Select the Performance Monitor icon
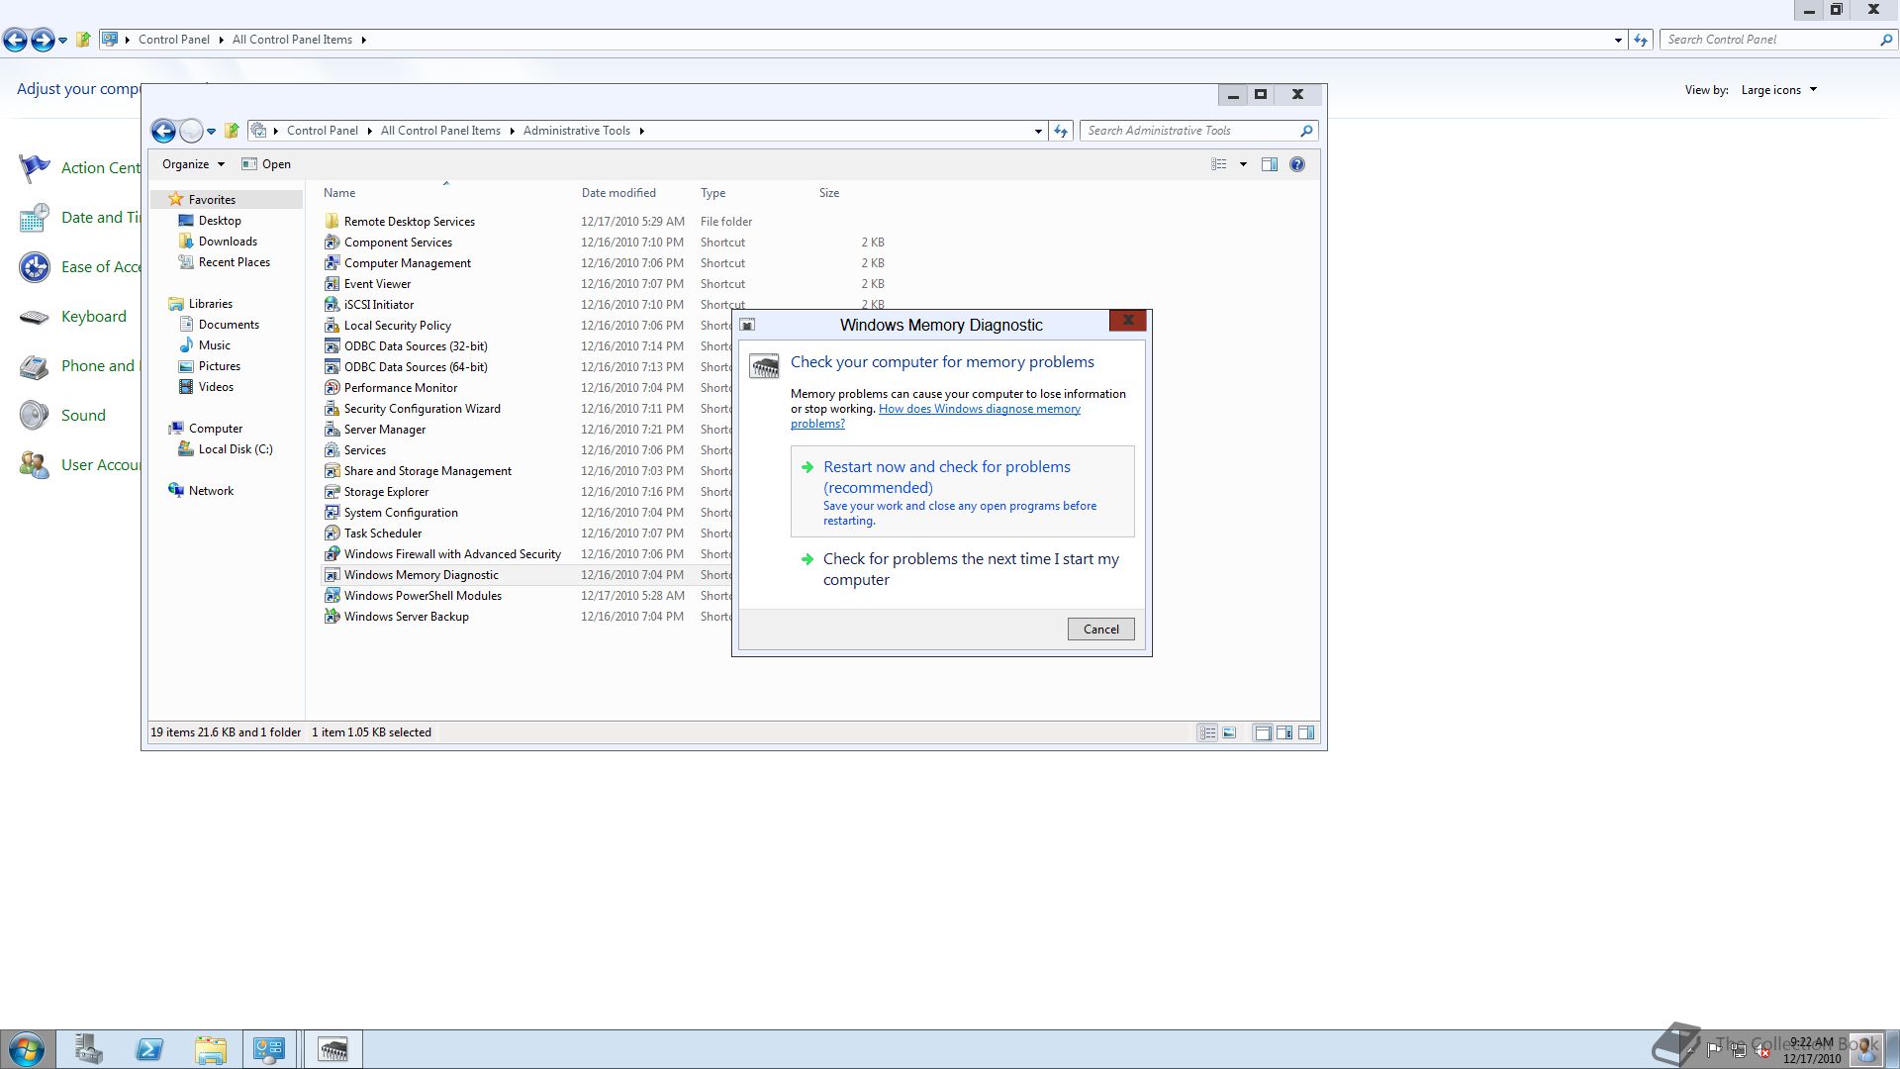Viewport: 1900px width, 1069px height. coord(332,388)
